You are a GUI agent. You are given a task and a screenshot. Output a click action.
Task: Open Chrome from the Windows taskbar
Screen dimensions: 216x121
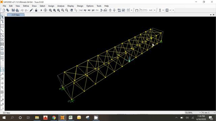54,118
